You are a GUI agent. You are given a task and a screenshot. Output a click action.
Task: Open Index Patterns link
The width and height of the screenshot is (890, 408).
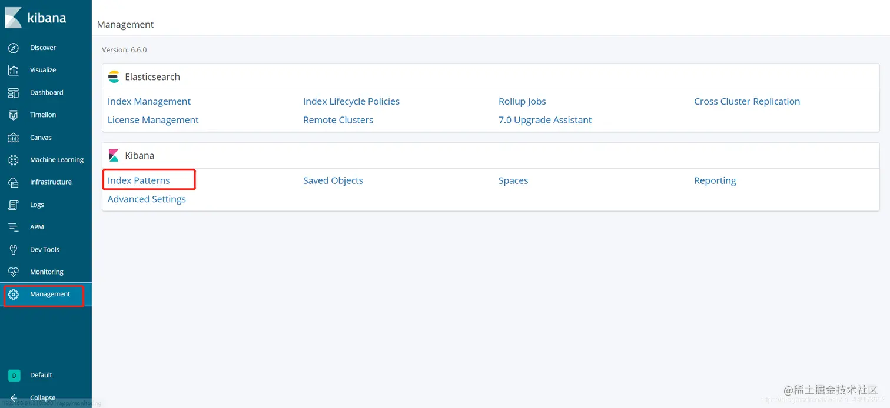138,180
